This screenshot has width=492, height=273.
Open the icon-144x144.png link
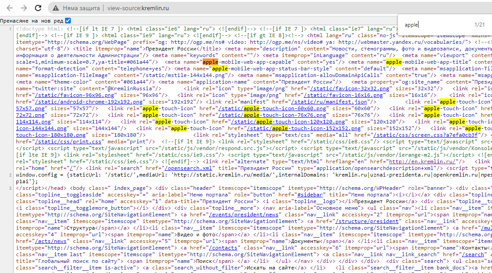pyautogui.click(x=41, y=128)
